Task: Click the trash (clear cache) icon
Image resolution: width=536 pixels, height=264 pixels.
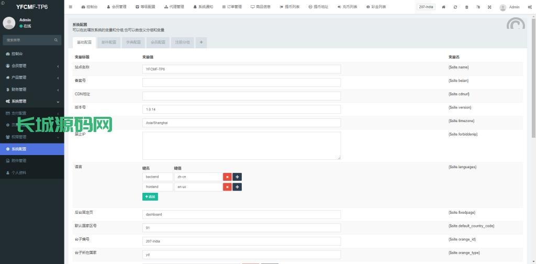Action: [x=467, y=7]
